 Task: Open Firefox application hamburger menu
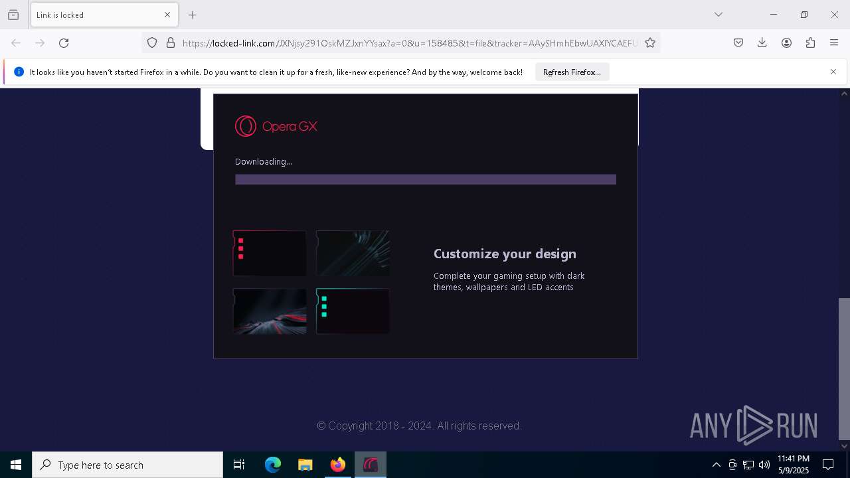[x=834, y=43]
